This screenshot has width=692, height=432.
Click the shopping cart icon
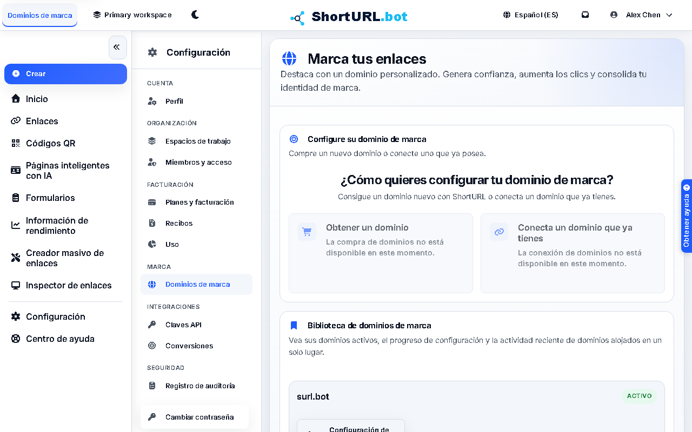(x=307, y=232)
